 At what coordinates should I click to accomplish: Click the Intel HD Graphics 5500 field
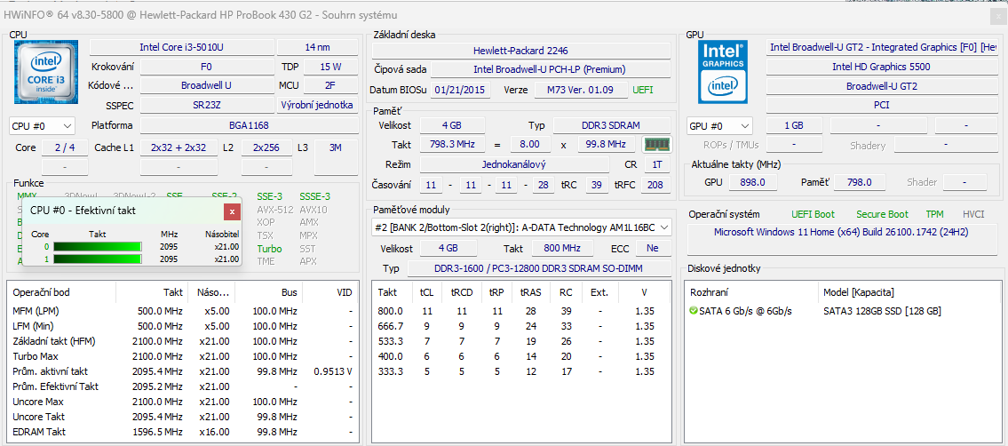tap(881, 67)
